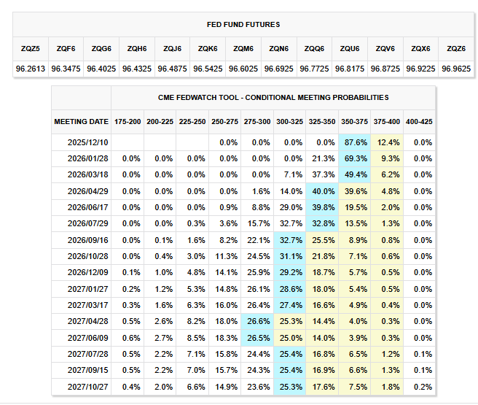Select the 49.4% highlighted probability cell
The height and width of the screenshot is (405, 478).
coord(353,174)
